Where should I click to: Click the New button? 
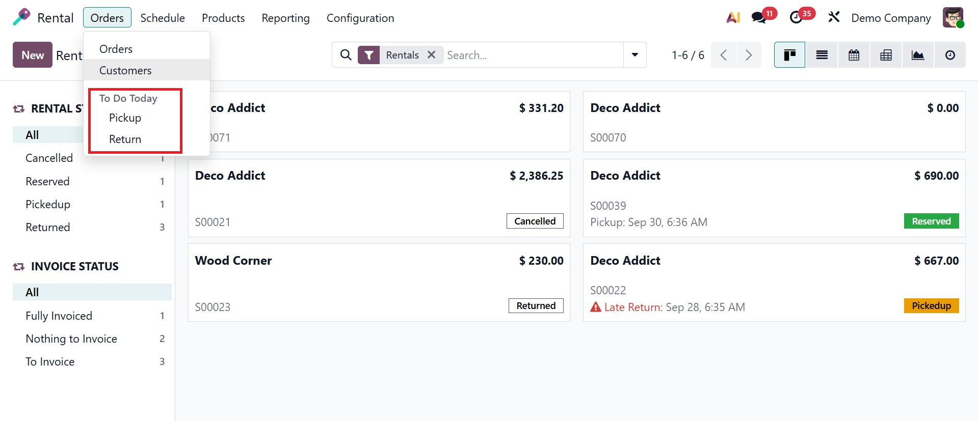(x=33, y=55)
